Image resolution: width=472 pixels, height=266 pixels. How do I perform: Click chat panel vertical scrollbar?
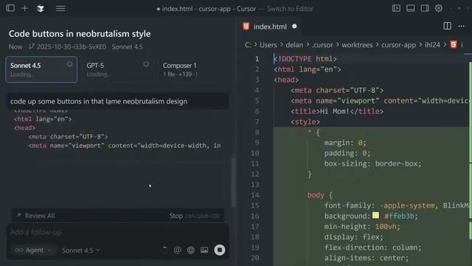point(233,182)
